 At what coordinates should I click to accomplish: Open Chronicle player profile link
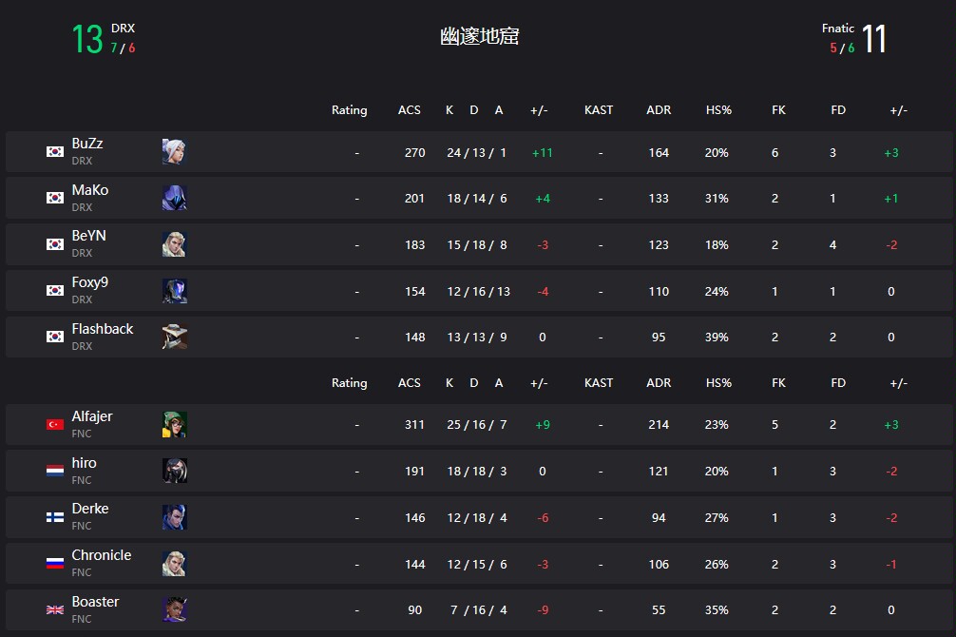point(101,555)
